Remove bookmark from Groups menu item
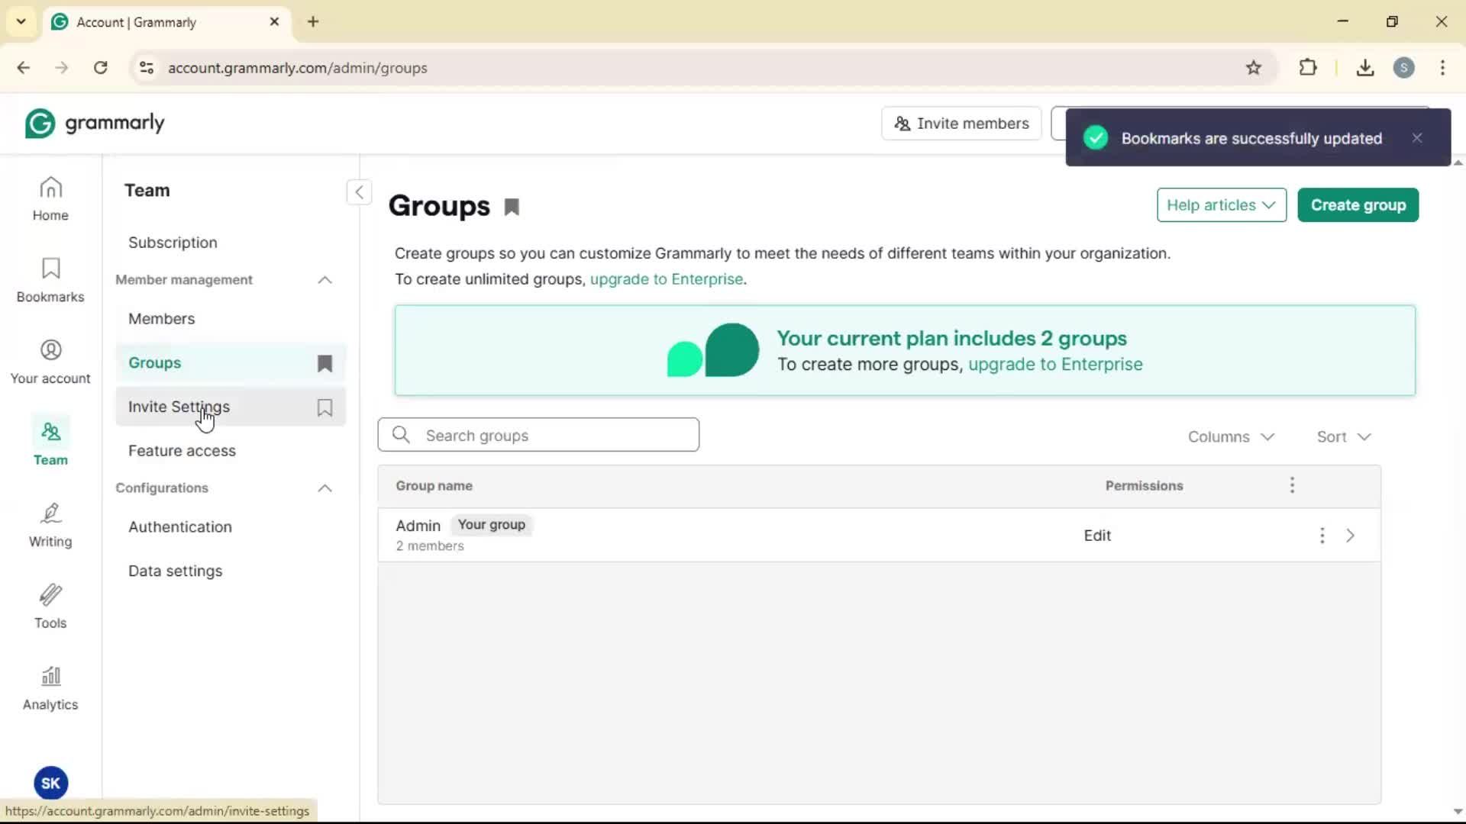The width and height of the screenshot is (1466, 824). click(325, 363)
